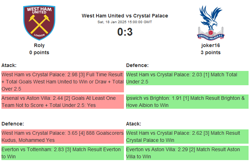Click the match date Sat, 18 Jan 2025
Viewport: 250px width, 164px height.
[x=125, y=22]
